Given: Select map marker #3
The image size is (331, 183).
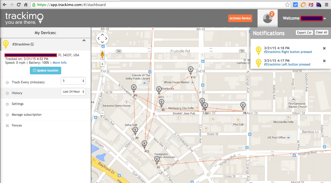Looking at the screenshot, I should [x=157, y=161].
